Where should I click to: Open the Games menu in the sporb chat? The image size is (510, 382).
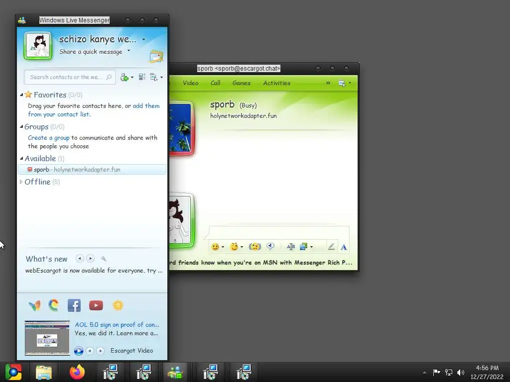pos(242,83)
